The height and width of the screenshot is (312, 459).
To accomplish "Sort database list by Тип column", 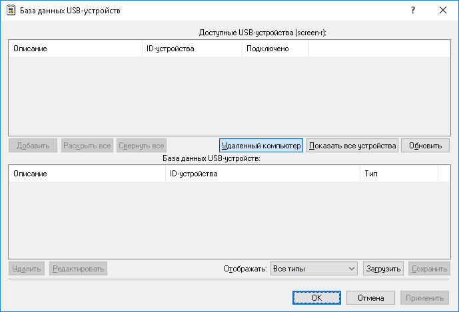I will point(398,174).
